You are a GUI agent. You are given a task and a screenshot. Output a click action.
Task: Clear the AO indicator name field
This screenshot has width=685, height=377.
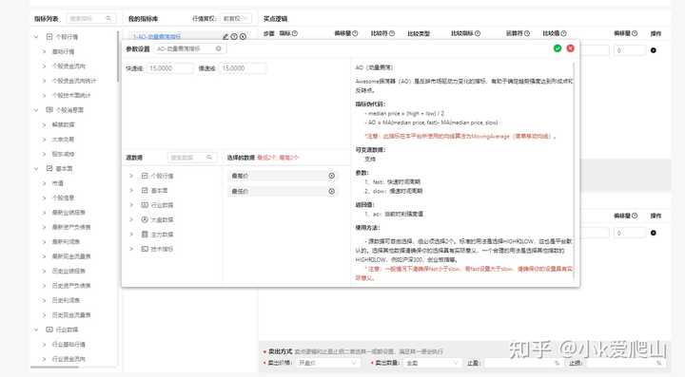pyautogui.click(x=219, y=48)
